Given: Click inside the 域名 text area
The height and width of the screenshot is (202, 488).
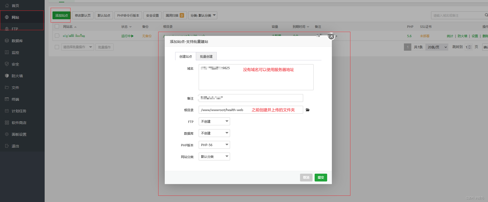Looking at the screenshot, I should [256, 77].
